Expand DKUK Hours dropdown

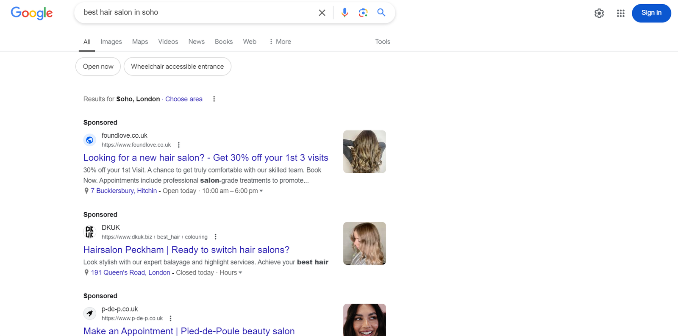tap(231, 272)
